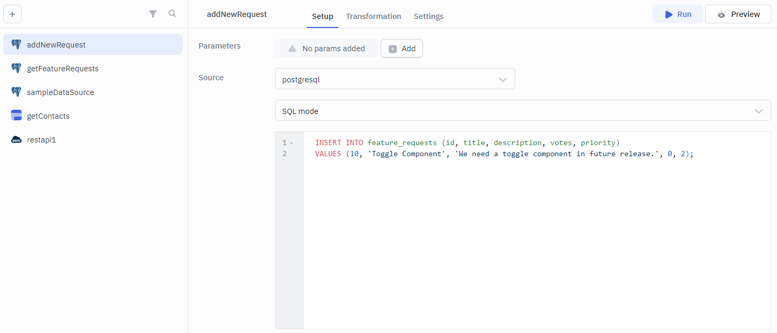The height and width of the screenshot is (333, 777).
Task: Select the getFeatureRequests query
Action: click(62, 69)
